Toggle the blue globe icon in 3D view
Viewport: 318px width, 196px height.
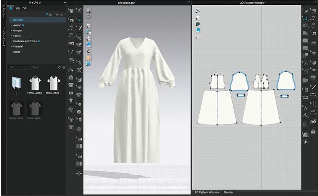pyautogui.click(x=88, y=64)
